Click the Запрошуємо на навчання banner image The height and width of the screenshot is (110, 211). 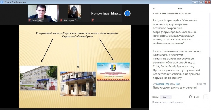pos(113,72)
